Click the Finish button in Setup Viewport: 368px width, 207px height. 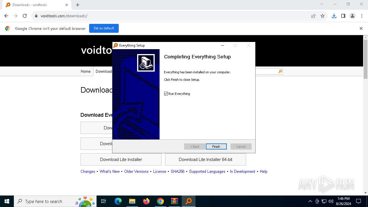216,147
